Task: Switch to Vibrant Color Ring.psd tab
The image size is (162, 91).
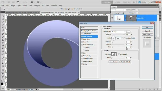Action: pos(22,13)
